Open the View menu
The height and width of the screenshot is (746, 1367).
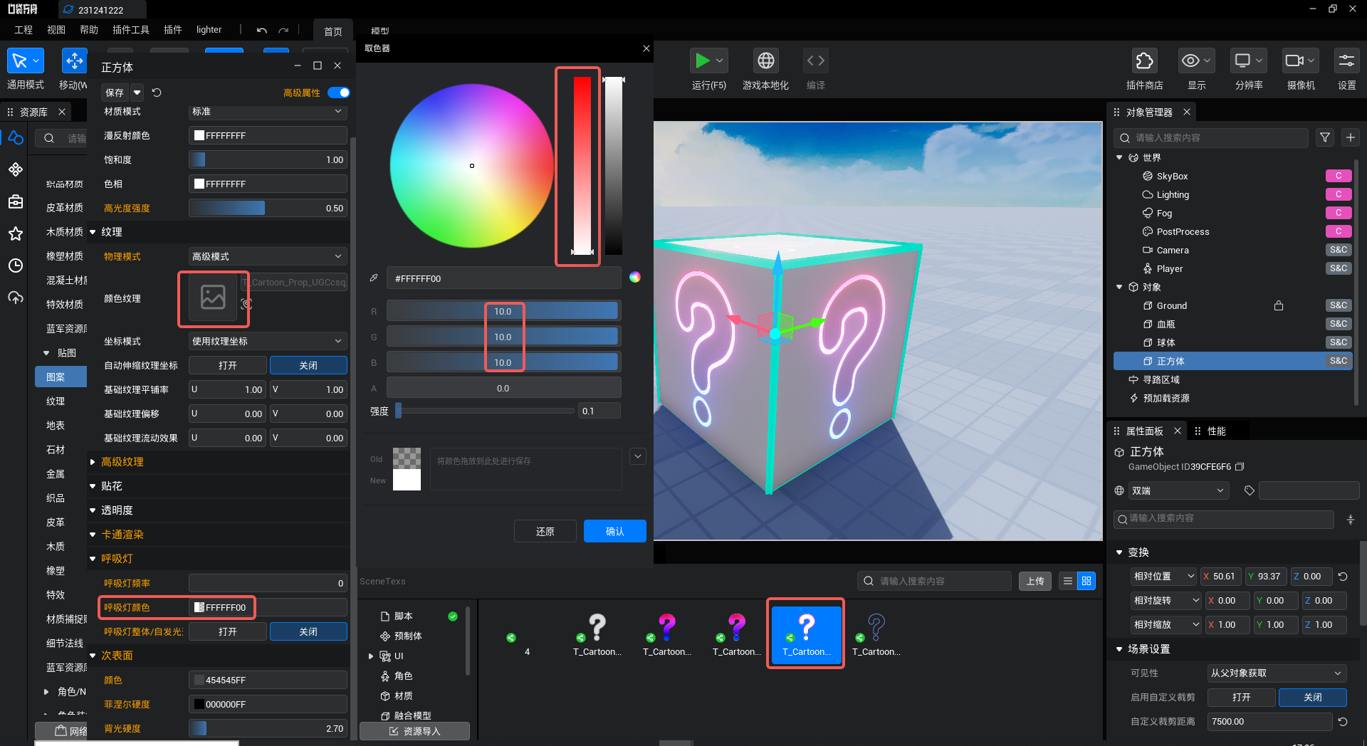[x=56, y=30]
